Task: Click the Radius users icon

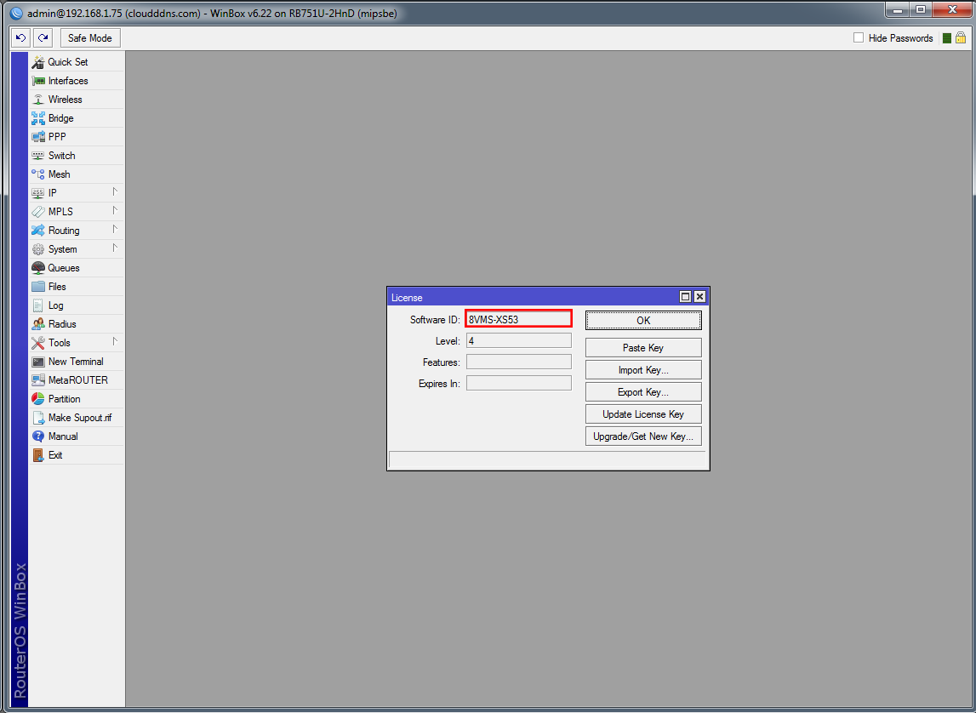Action: (38, 324)
